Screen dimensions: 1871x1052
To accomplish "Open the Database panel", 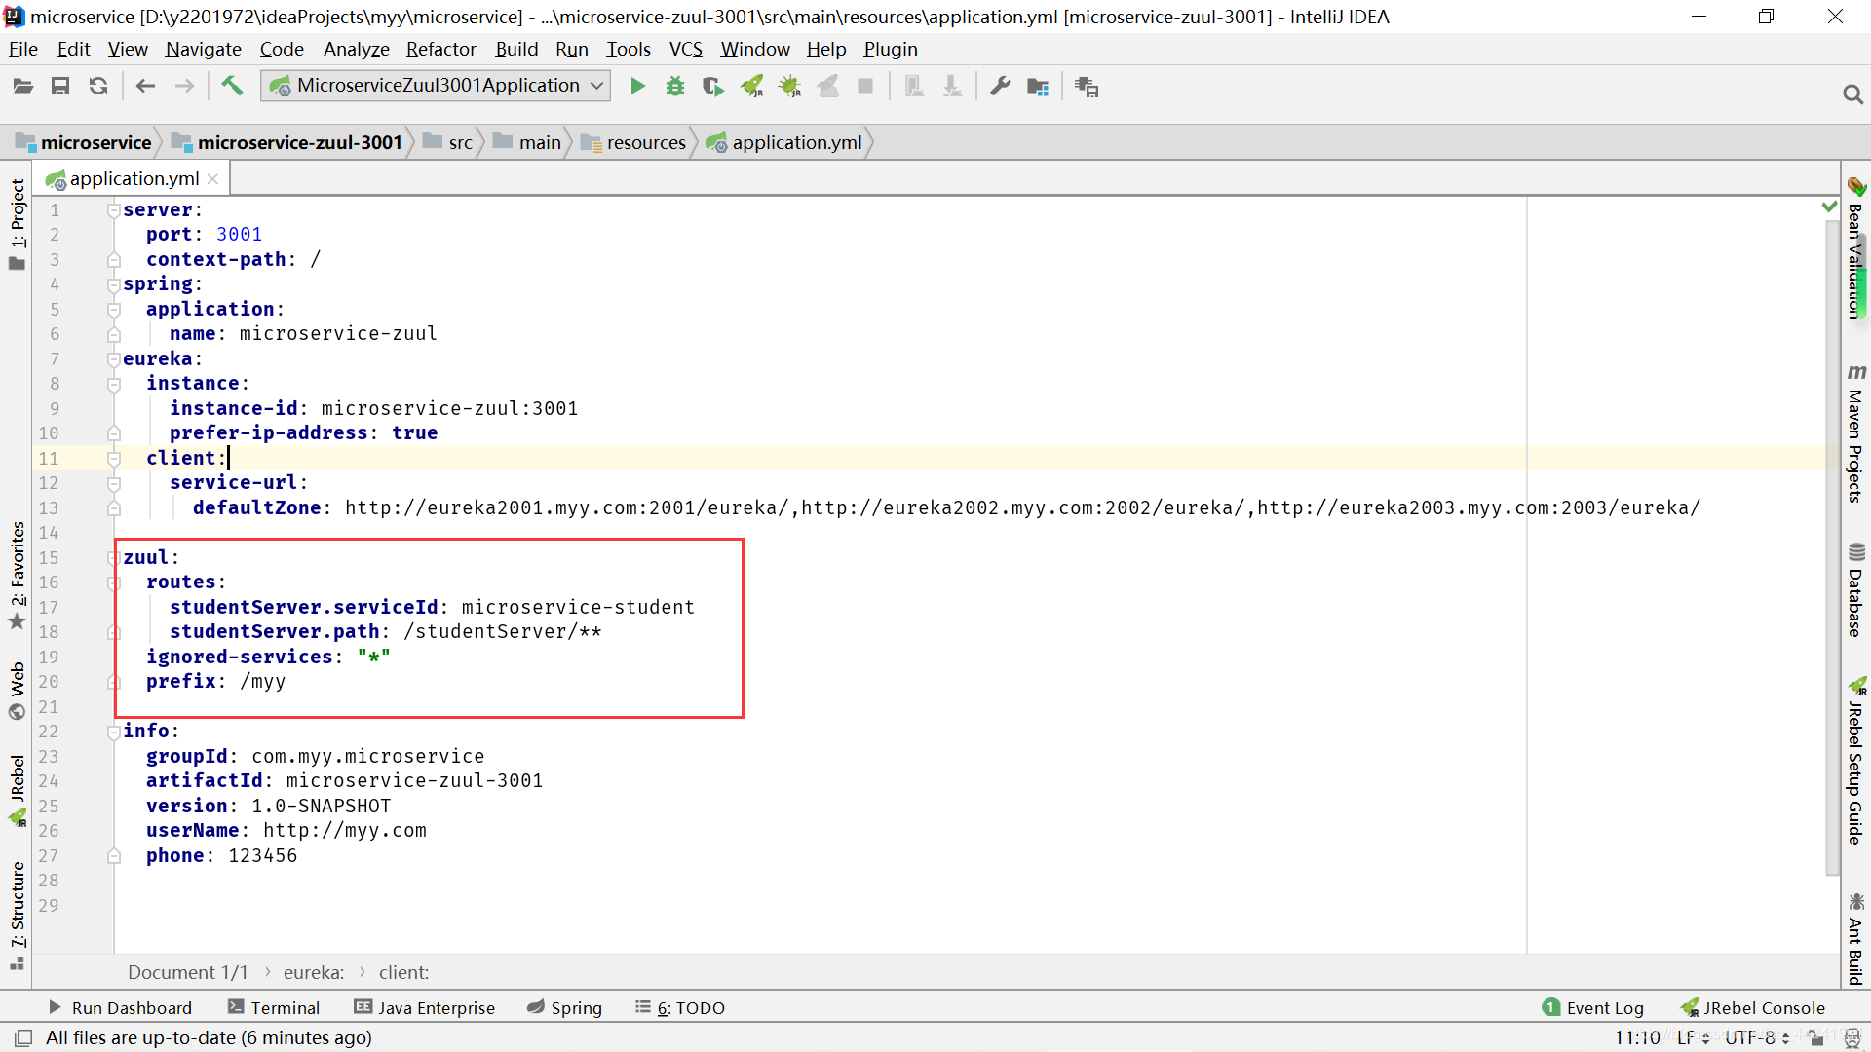I will click(1855, 590).
